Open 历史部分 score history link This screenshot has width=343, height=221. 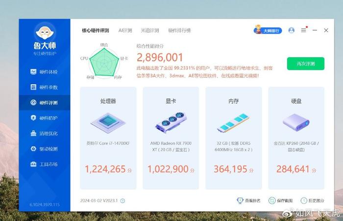click(x=313, y=200)
